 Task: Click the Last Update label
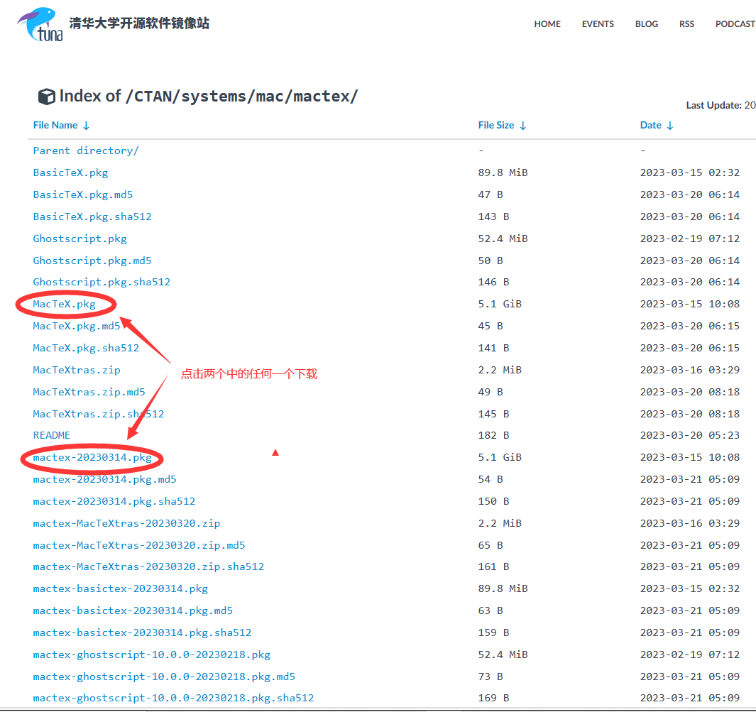point(713,105)
